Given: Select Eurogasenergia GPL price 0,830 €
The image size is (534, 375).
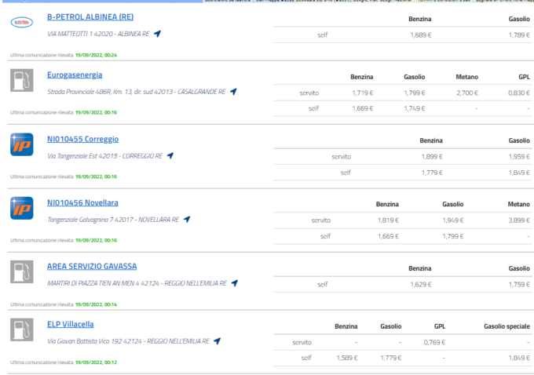Looking at the screenshot, I should point(519,93).
